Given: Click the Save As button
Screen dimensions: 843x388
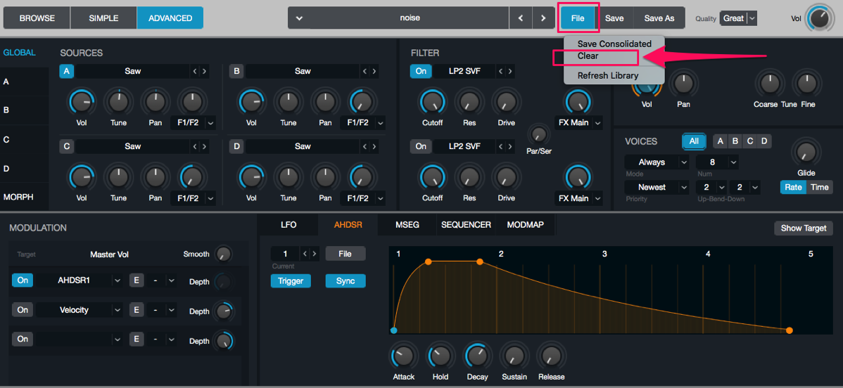Looking at the screenshot, I should [x=659, y=18].
